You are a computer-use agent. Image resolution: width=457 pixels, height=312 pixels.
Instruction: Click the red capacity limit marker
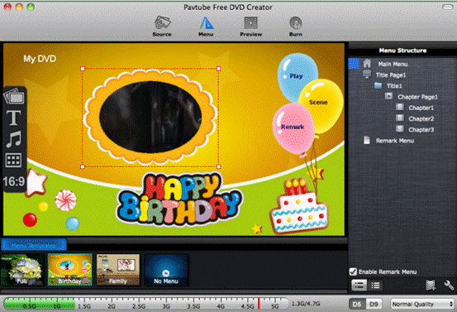259,303
